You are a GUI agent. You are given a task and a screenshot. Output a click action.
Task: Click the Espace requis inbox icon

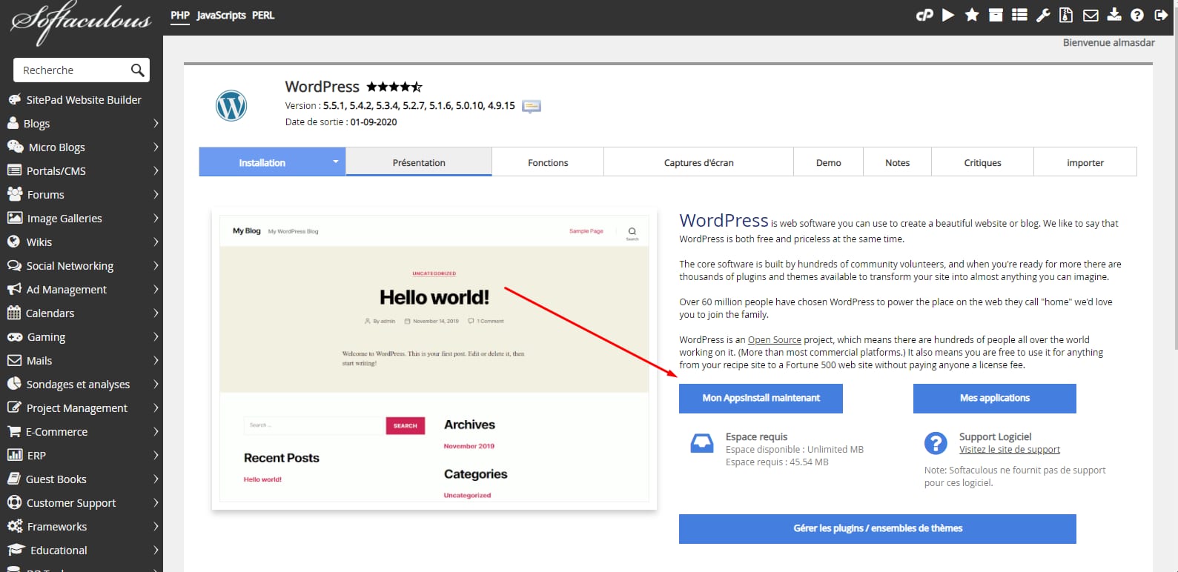(x=702, y=443)
